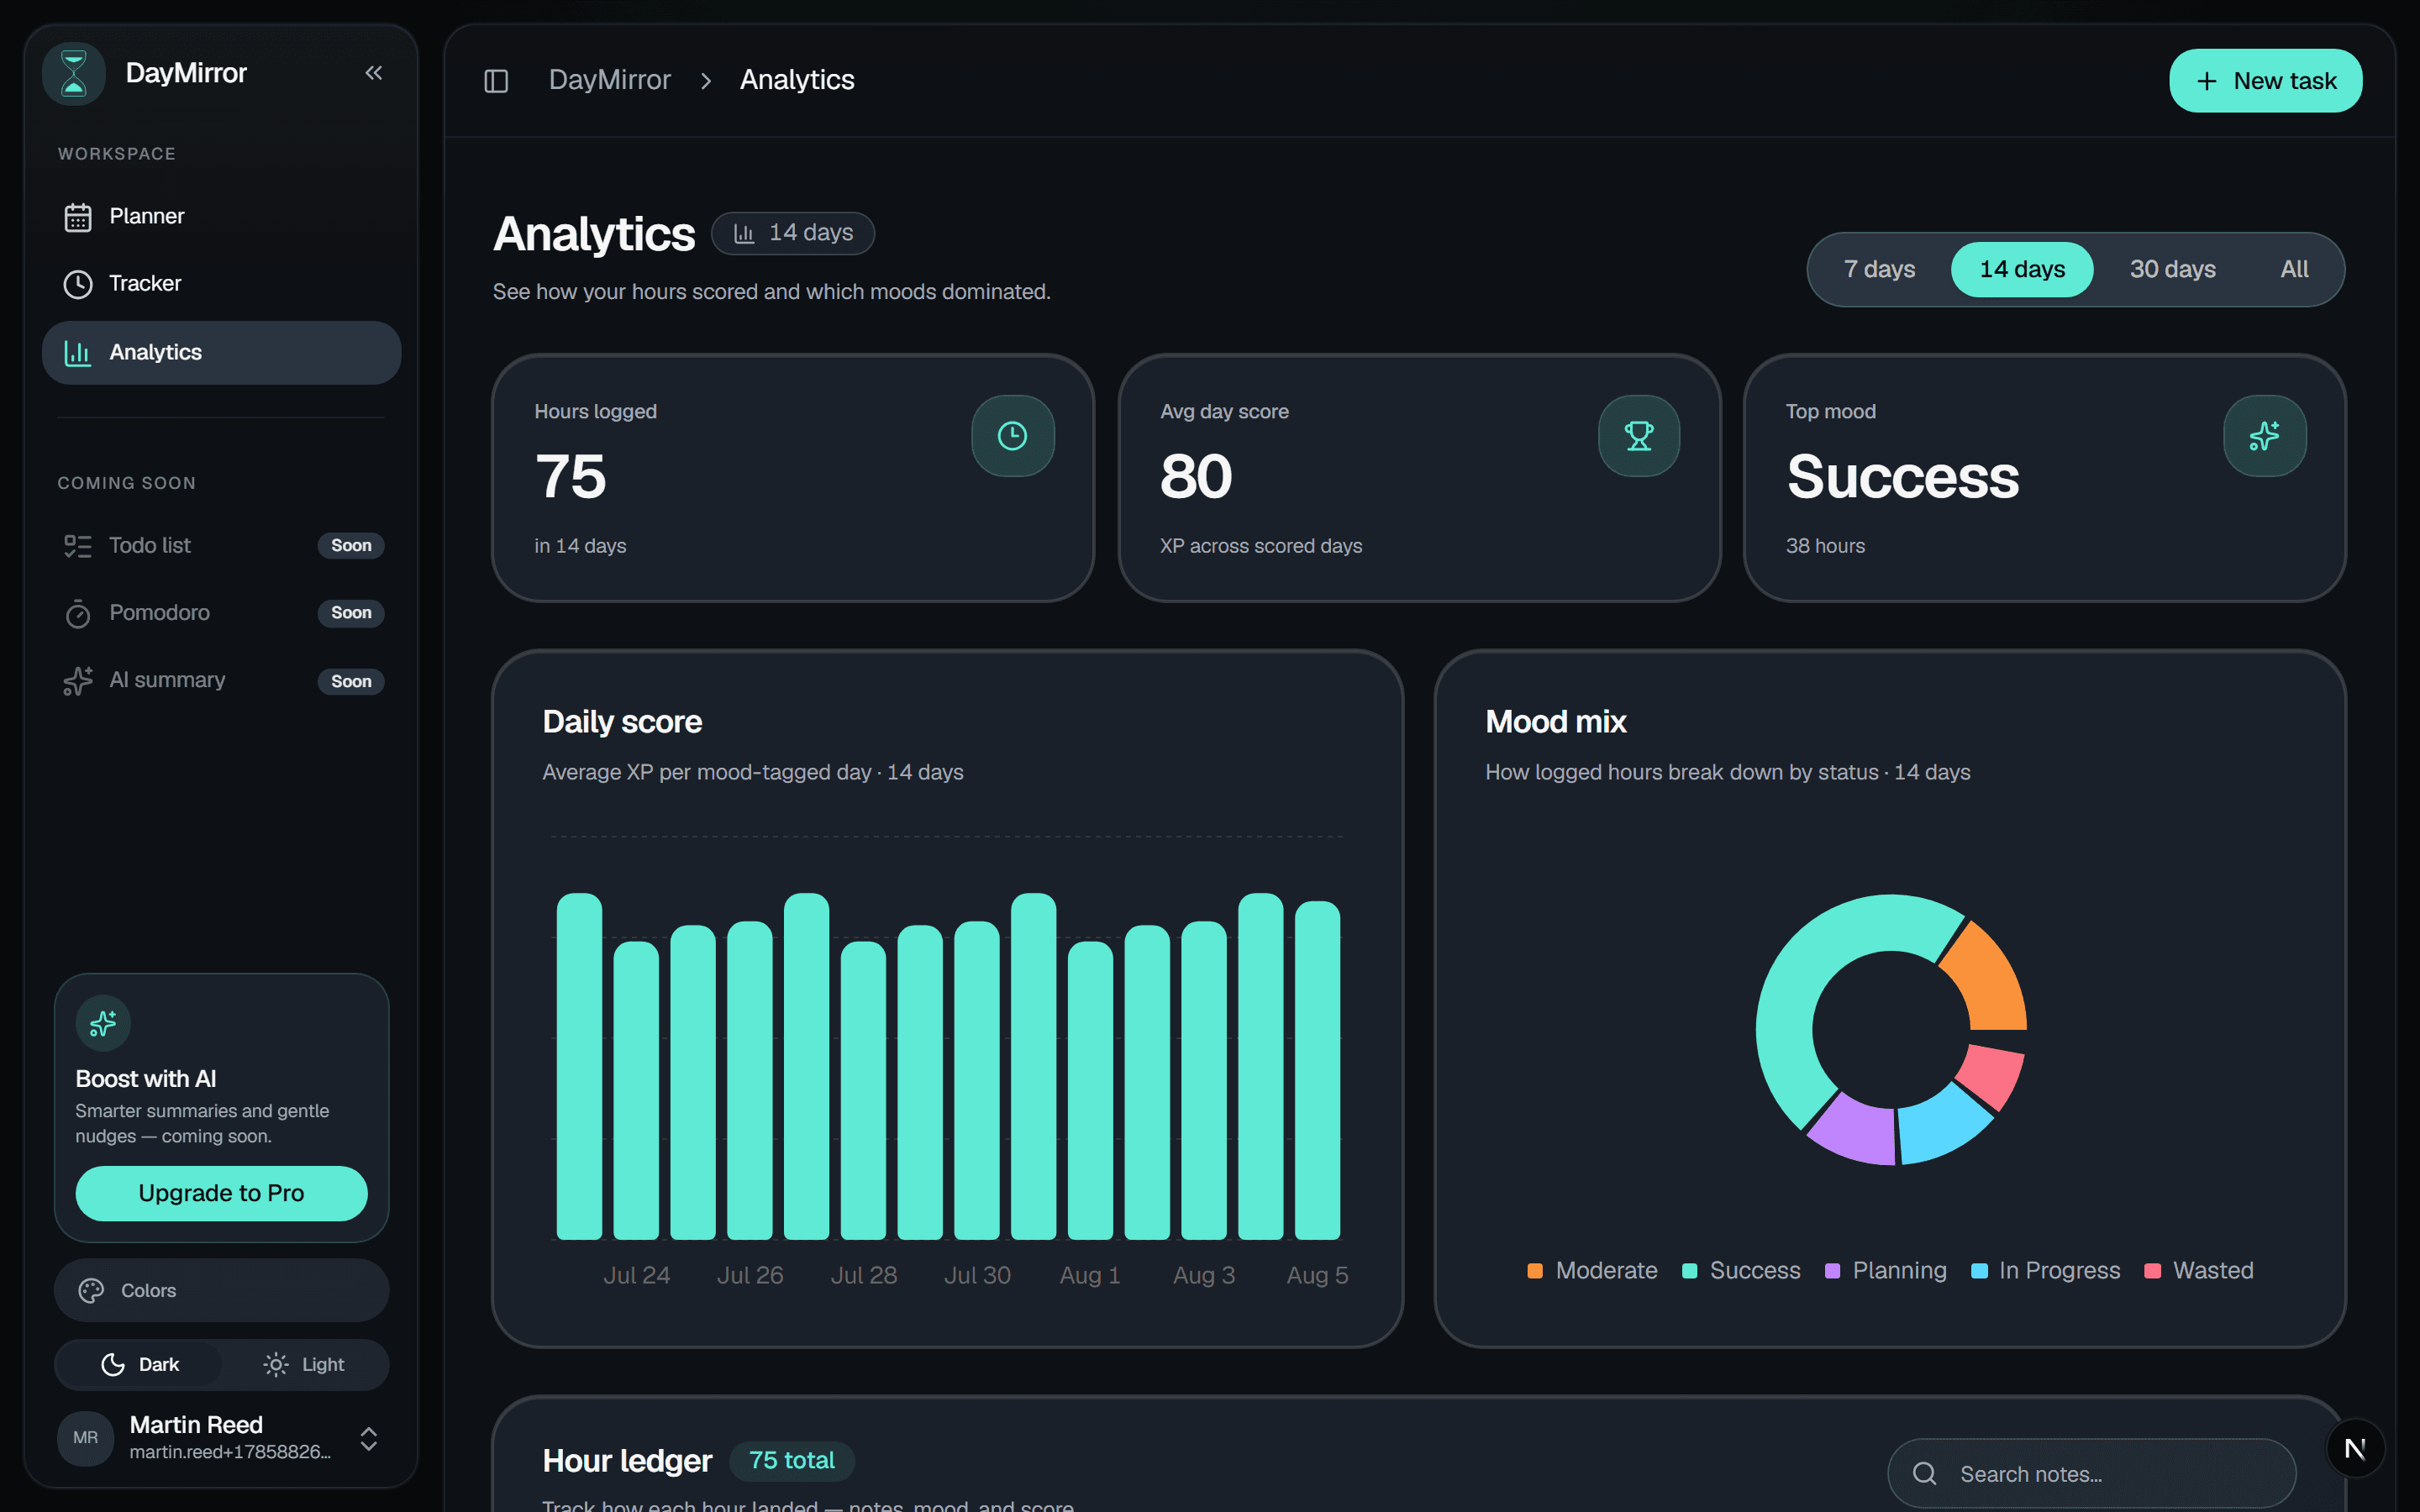Click the Pomodoro sidebar item
Viewport: 2420px width, 1512px height.
click(x=221, y=613)
